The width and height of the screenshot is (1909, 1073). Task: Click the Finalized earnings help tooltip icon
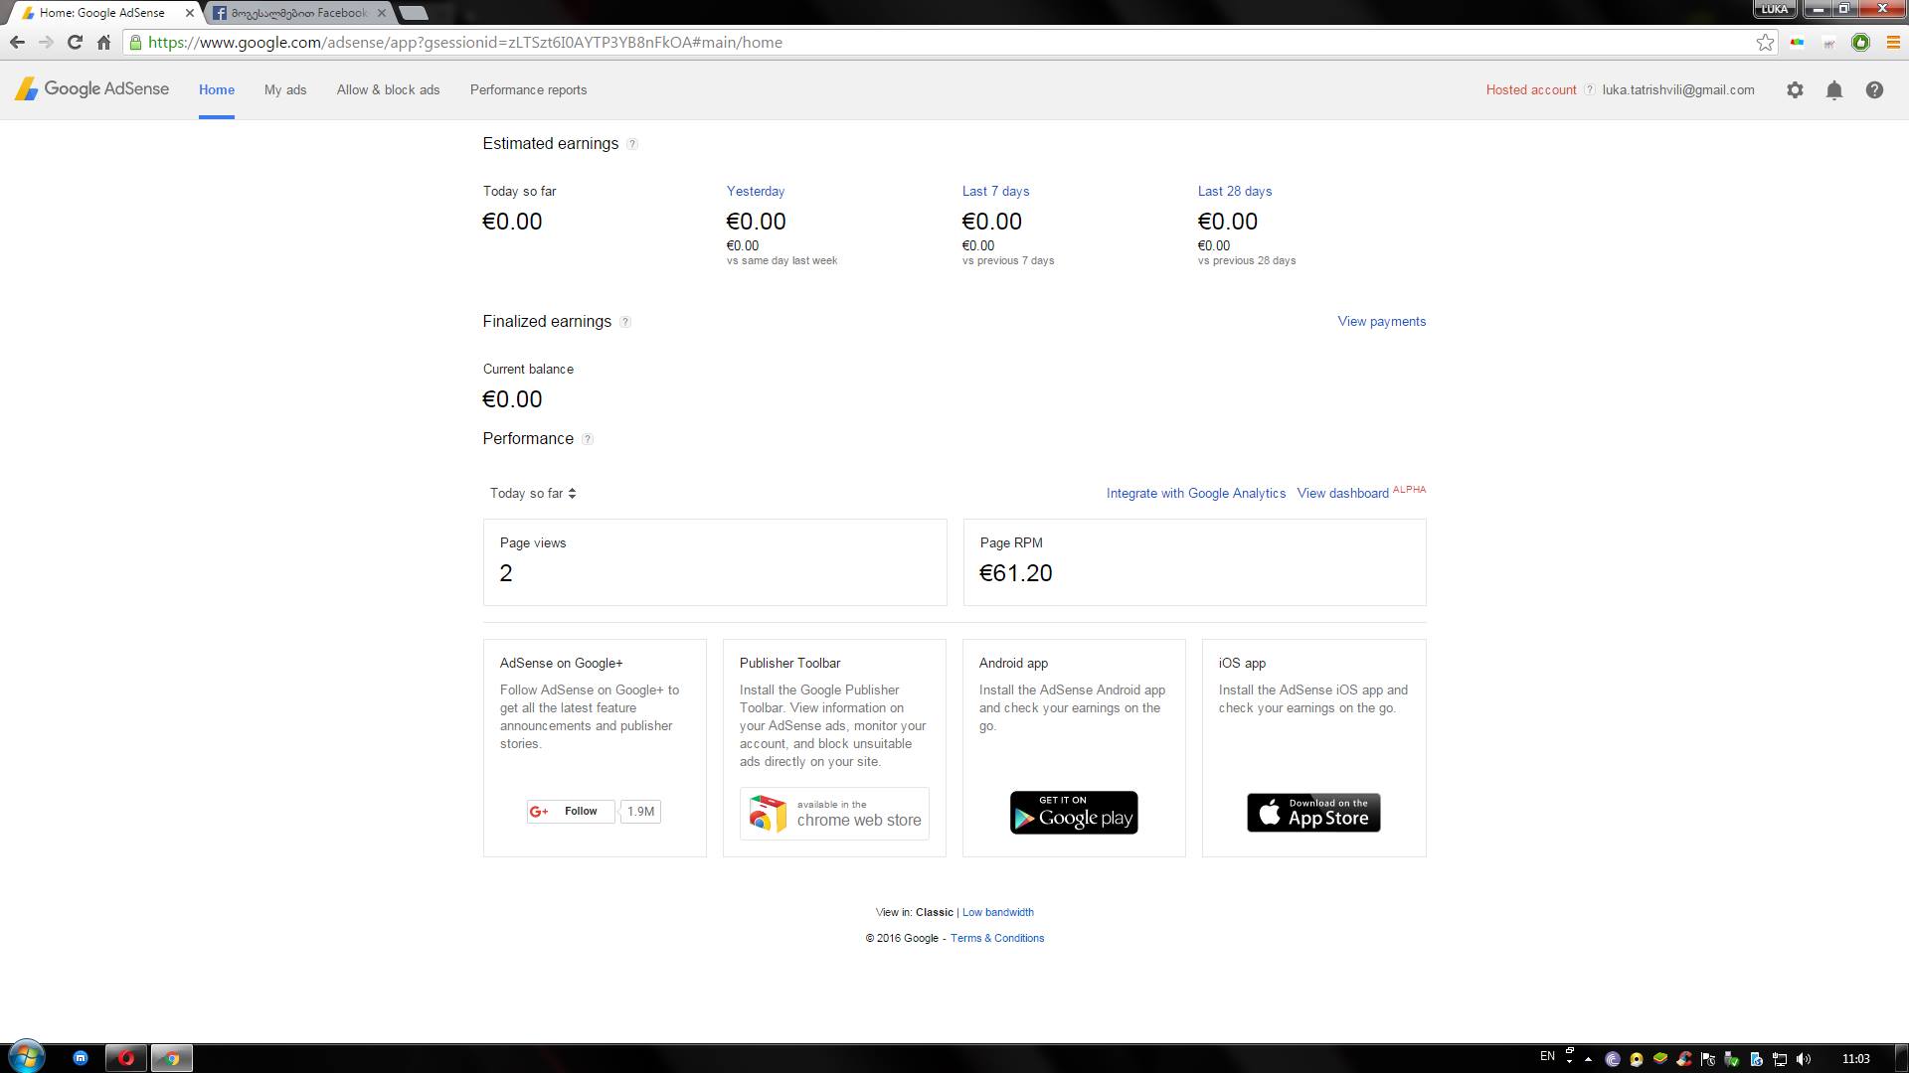coord(625,322)
